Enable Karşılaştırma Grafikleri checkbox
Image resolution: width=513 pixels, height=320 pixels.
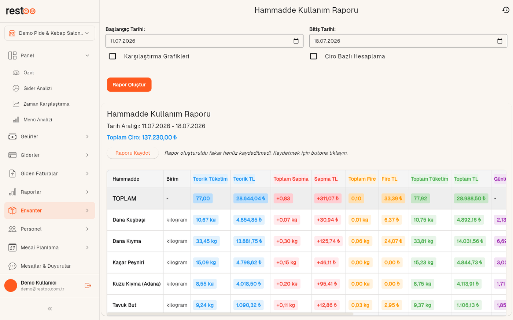[x=112, y=56]
